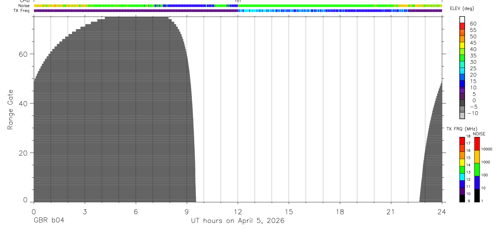Click elevation legend value '35'
The width and height of the screenshot is (497, 229).
473,56
